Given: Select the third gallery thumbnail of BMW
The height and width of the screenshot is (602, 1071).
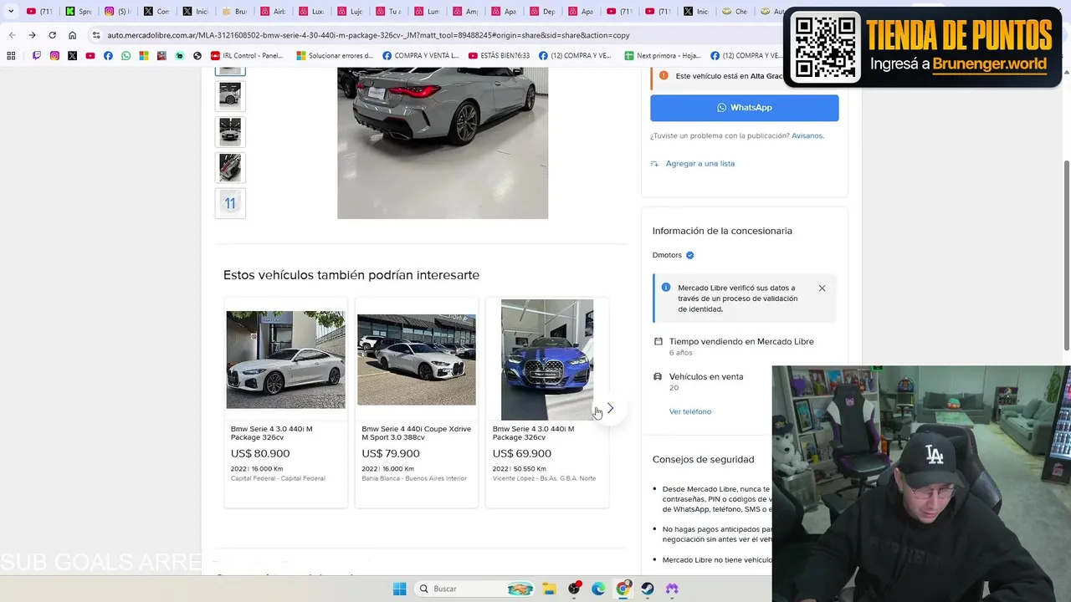Looking at the screenshot, I should coord(230,132).
